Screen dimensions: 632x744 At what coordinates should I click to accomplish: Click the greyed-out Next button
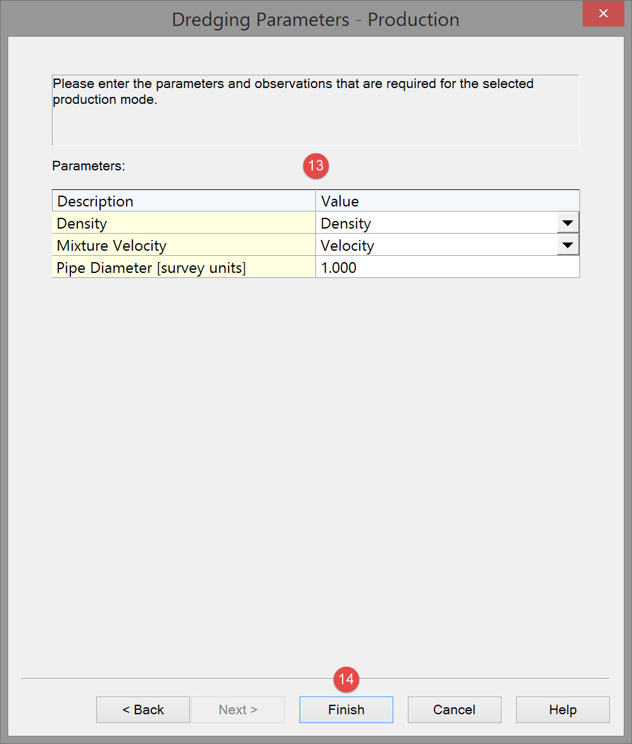238,710
